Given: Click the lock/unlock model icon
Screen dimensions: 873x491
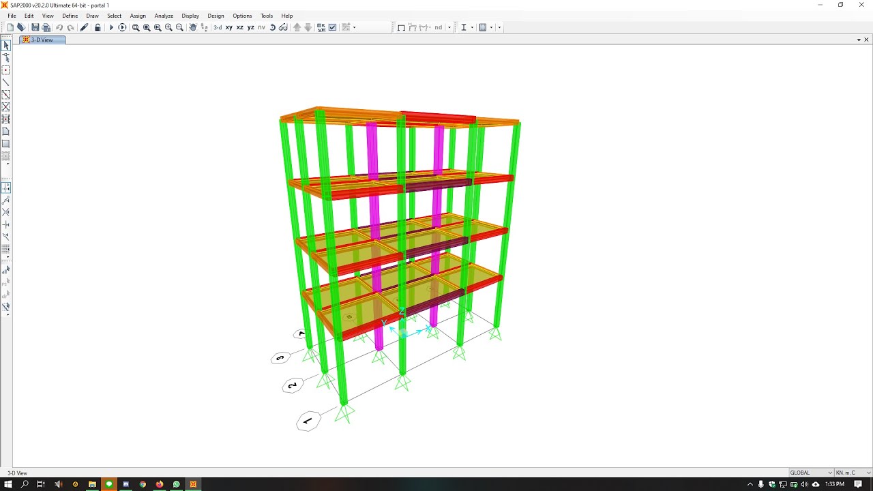Looking at the screenshot, I should pos(98,27).
